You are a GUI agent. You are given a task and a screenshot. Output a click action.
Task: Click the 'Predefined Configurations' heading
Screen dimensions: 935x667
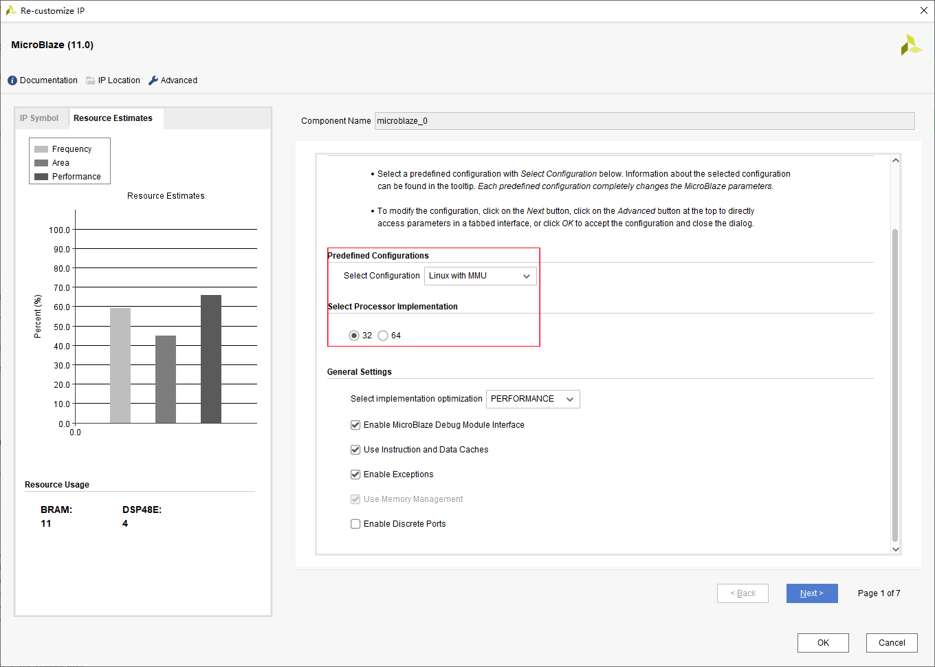pos(378,256)
